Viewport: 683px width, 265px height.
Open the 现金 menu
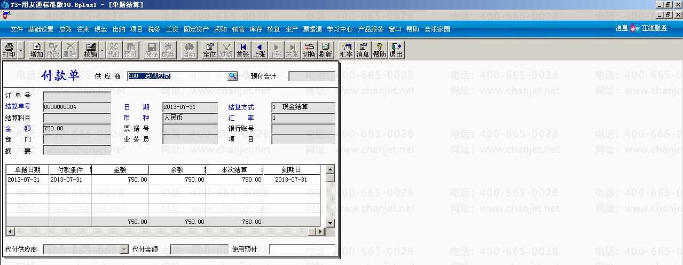[x=100, y=29]
